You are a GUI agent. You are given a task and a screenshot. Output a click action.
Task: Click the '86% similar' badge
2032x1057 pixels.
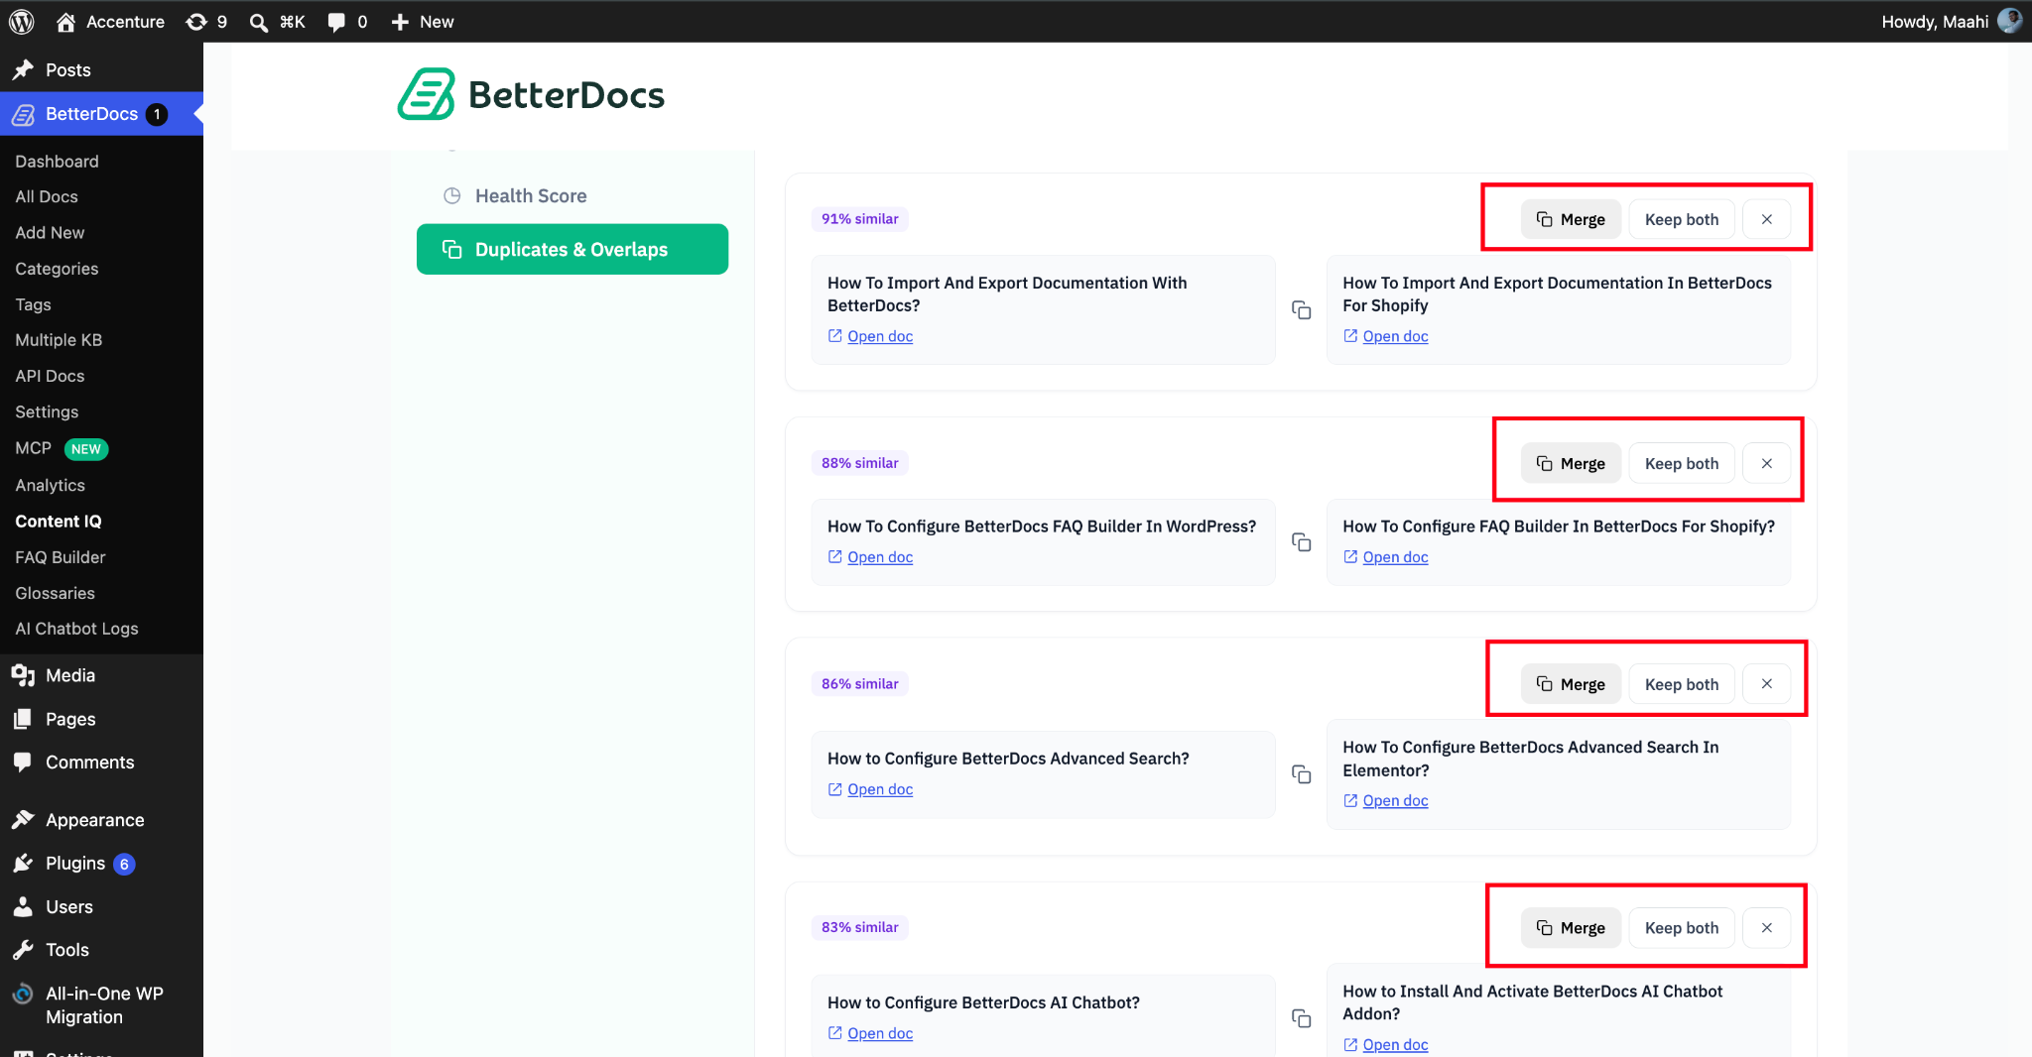point(860,683)
